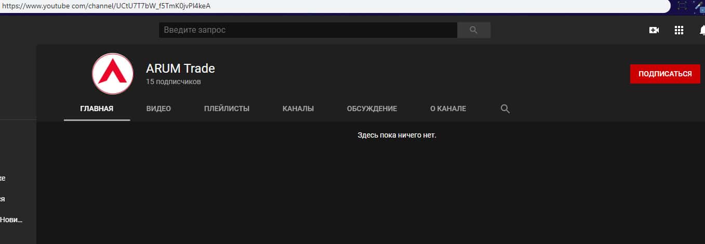Click sidebar item ending in 'Нови...'
Viewport: 705px width, 244px height.
[11, 220]
